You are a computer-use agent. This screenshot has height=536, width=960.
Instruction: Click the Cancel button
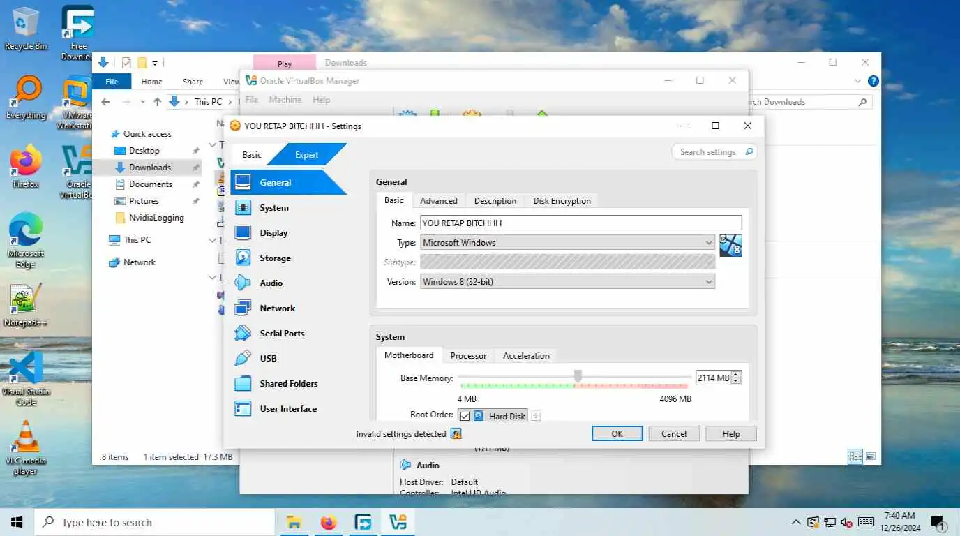674,433
